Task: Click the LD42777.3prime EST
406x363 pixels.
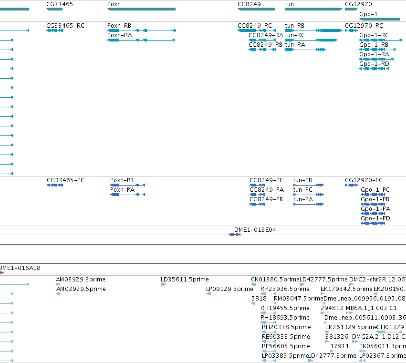Action: click(311, 361)
